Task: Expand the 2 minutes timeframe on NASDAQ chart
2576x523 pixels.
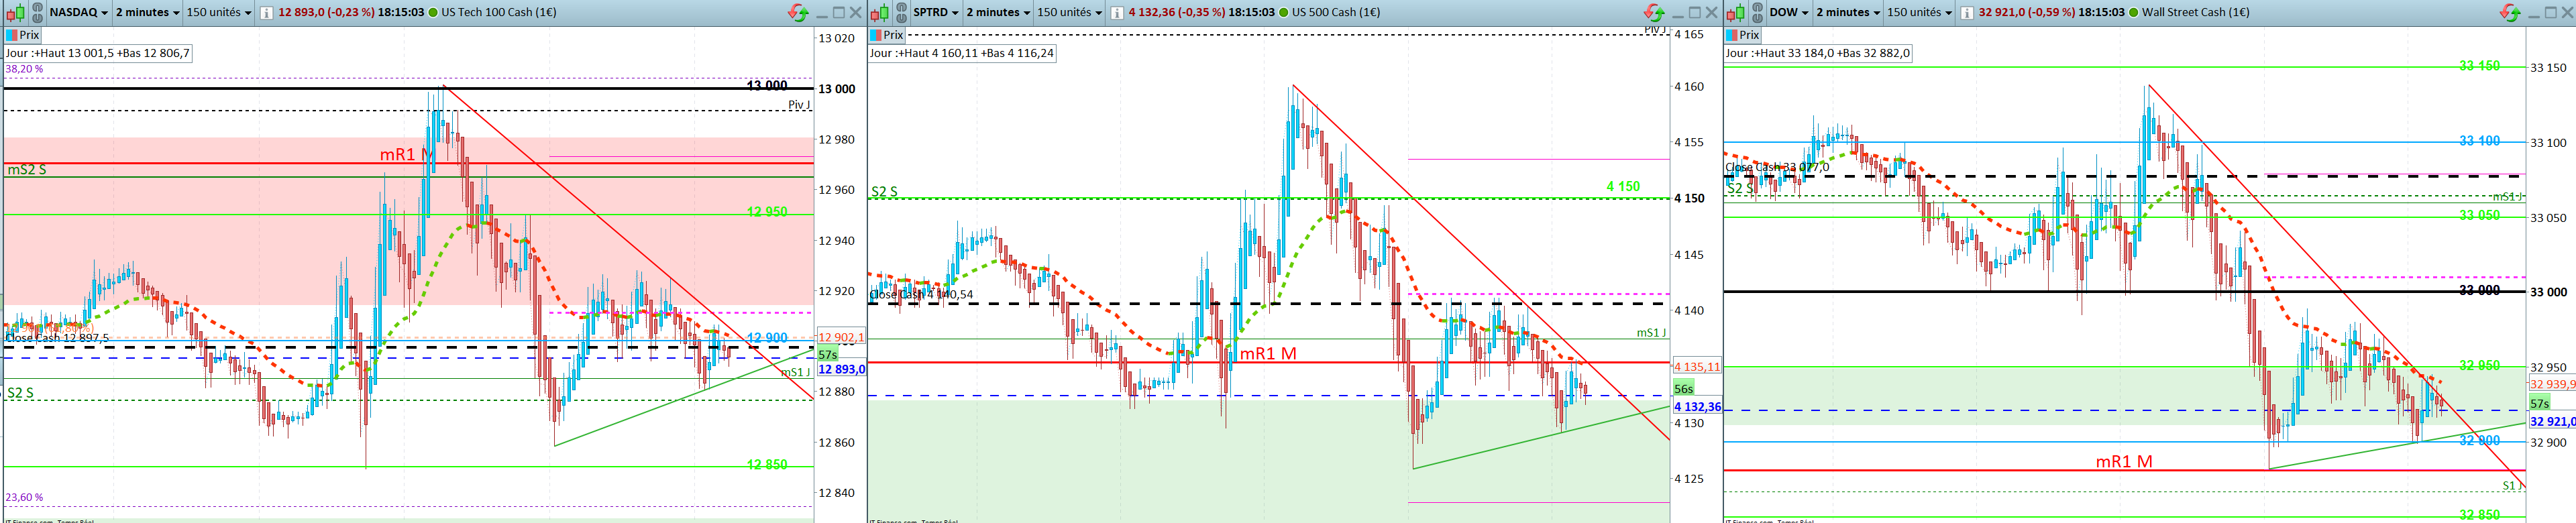Action: pyautogui.click(x=148, y=13)
